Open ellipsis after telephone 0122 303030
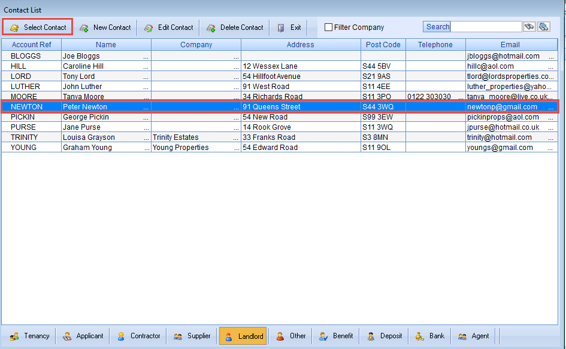 [461, 98]
